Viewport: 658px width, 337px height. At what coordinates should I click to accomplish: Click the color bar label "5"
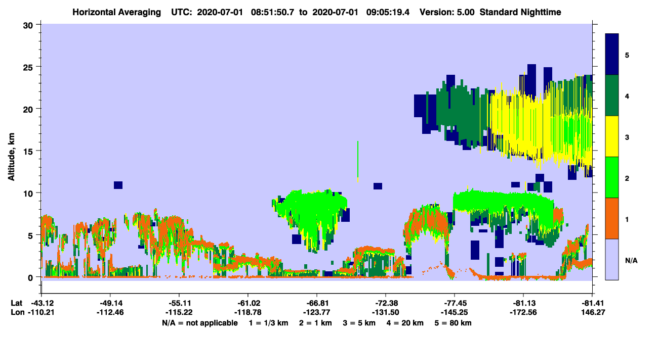627,55
